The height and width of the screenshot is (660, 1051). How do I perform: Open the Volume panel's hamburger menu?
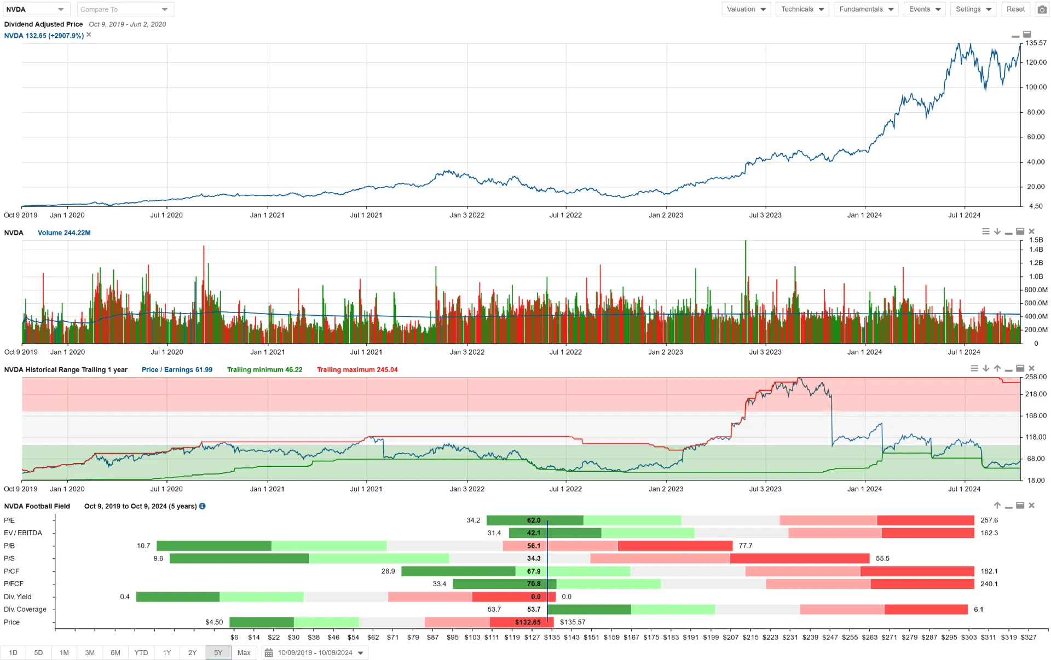(x=985, y=231)
